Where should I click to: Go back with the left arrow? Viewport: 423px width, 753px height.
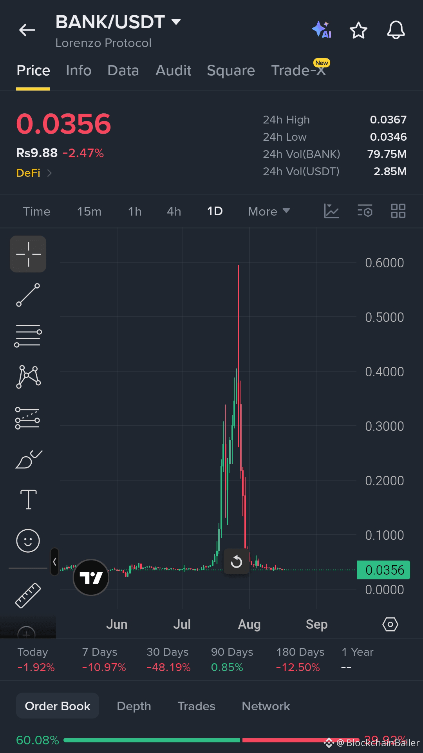click(x=27, y=30)
